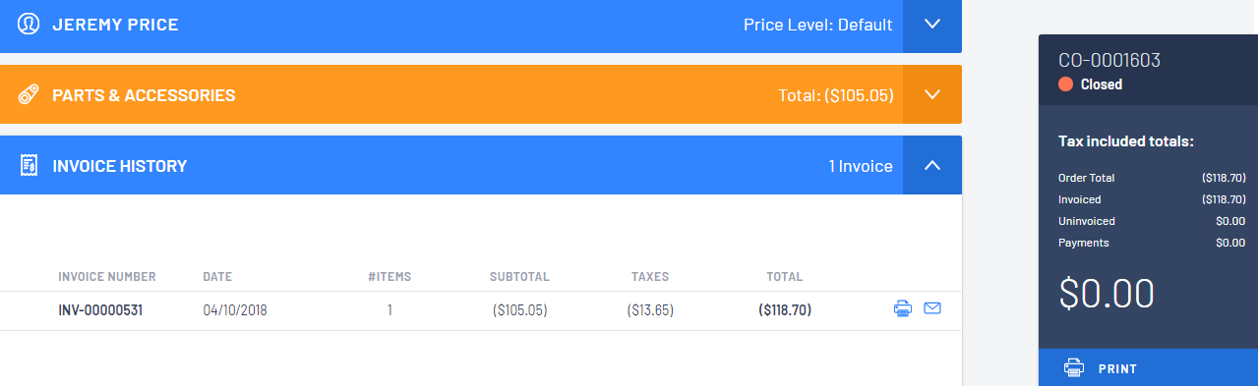Click the red Closed status dot
The image size is (1258, 386).
tap(1065, 84)
